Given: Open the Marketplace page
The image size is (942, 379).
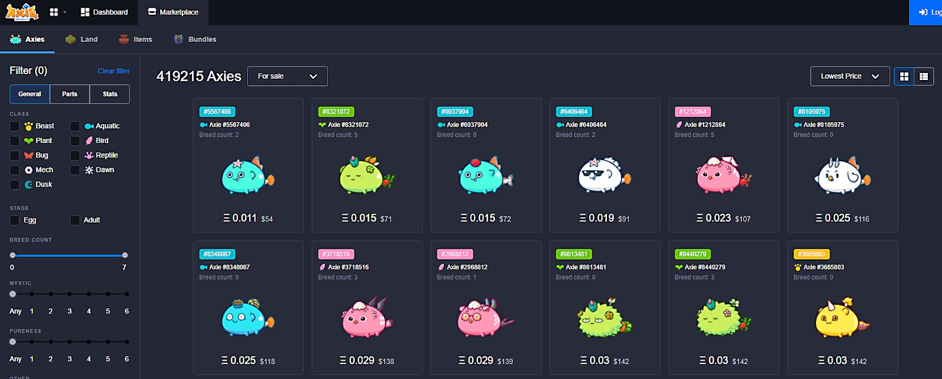Looking at the screenshot, I should [173, 12].
